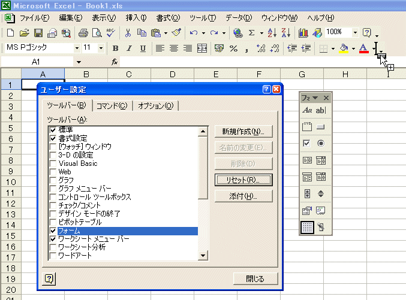Switch to the オプション(O) tab
Image resolution: width=406 pixels, height=300 pixels.
click(155, 106)
